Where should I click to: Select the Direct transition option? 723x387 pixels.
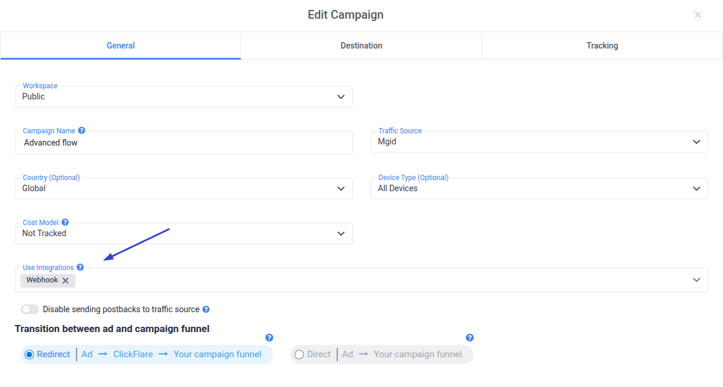(x=299, y=355)
